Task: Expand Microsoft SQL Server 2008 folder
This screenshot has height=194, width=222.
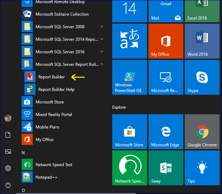Action: 64,26
